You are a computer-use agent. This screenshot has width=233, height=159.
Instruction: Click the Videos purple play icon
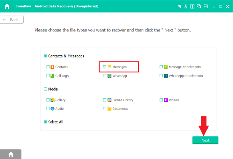click(166, 100)
